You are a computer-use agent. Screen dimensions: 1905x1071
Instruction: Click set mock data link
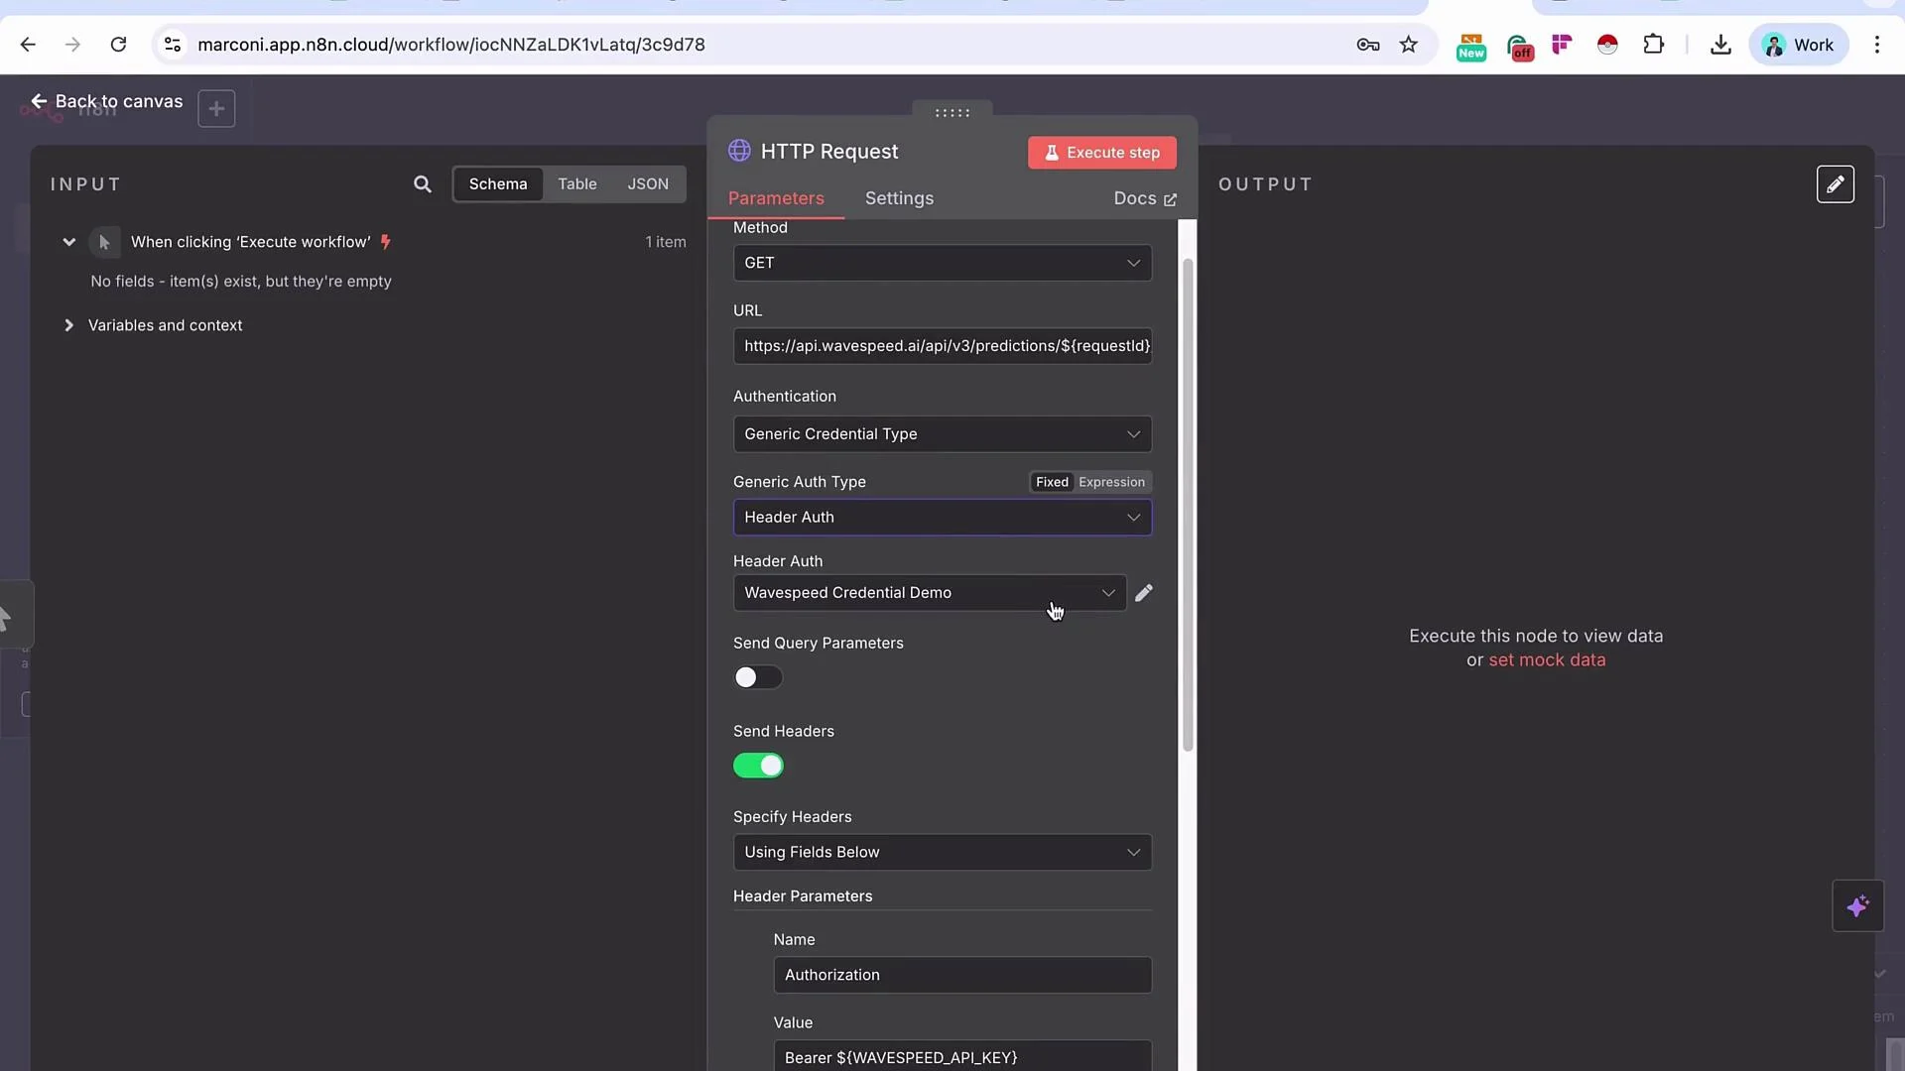pyautogui.click(x=1547, y=660)
